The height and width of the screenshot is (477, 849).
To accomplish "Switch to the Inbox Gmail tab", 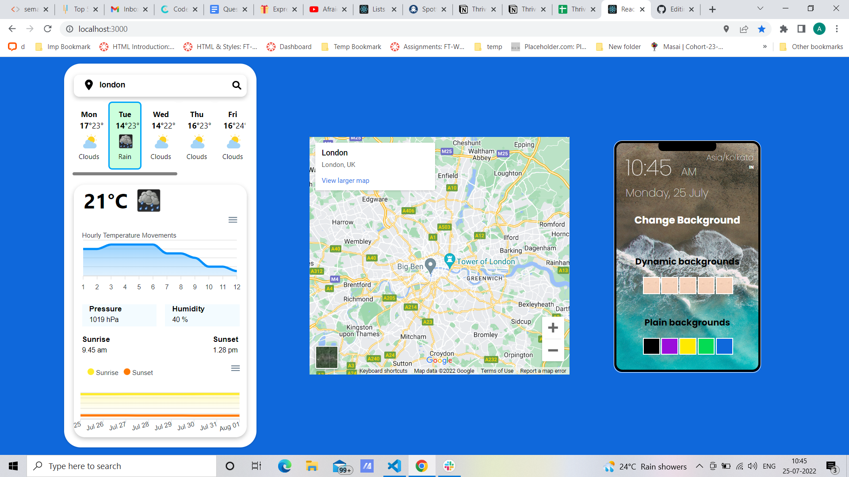I will [130, 9].
